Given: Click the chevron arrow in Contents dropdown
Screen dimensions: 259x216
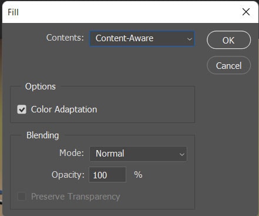Looking at the screenshot, I should [x=189, y=39].
